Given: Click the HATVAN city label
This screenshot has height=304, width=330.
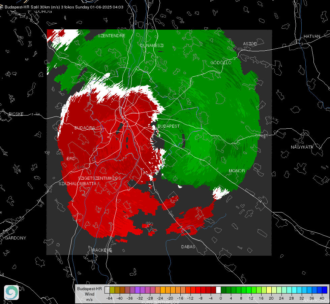Looking at the screenshot, I should tap(312, 36).
